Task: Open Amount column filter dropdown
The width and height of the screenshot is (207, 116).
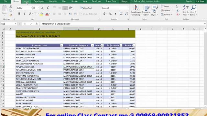Action: [134, 45]
